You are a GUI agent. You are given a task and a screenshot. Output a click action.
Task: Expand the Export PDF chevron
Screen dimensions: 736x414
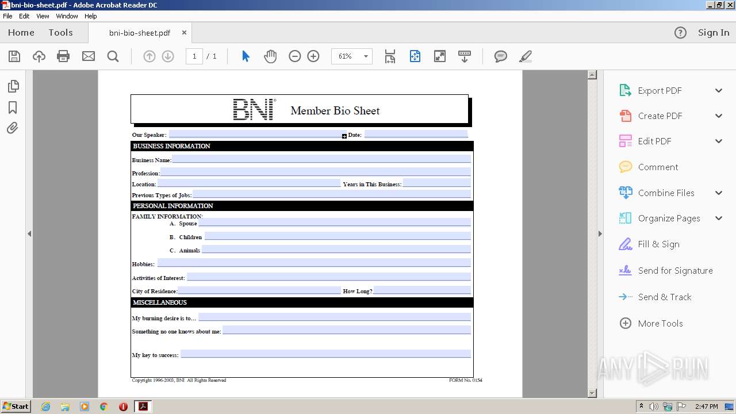tap(719, 91)
